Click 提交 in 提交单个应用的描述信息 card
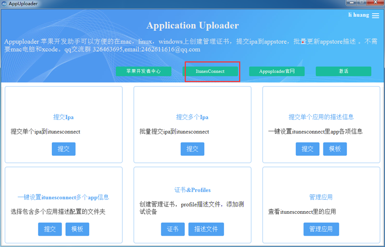This screenshot has width=385, height=247. 307,149
